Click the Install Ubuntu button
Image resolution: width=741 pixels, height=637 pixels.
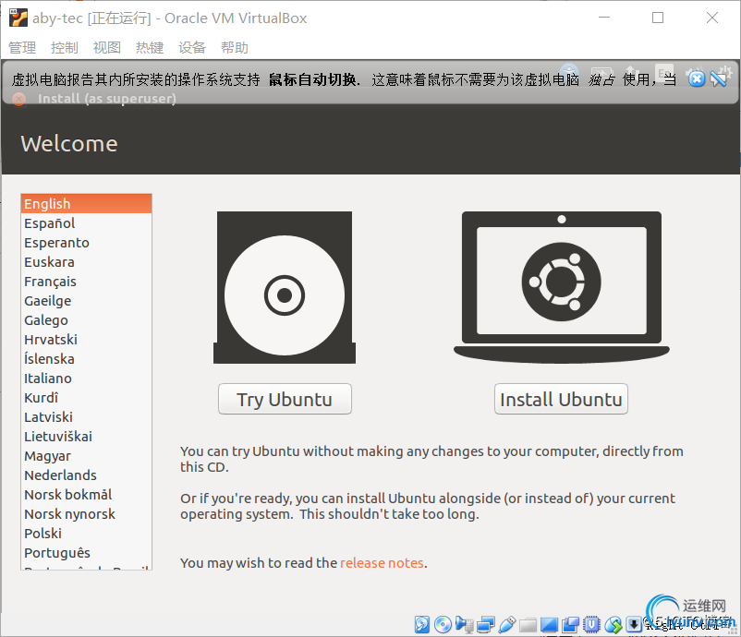tap(561, 399)
